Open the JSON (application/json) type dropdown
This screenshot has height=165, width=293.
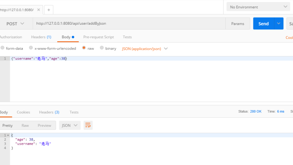point(145,49)
